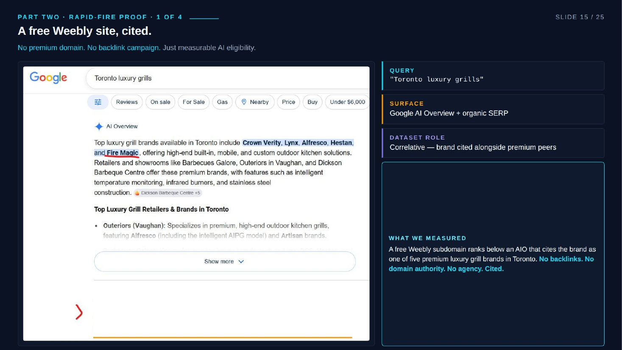Open the search filter settings icon
The height and width of the screenshot is (350, 622).
tap(98, 102)
